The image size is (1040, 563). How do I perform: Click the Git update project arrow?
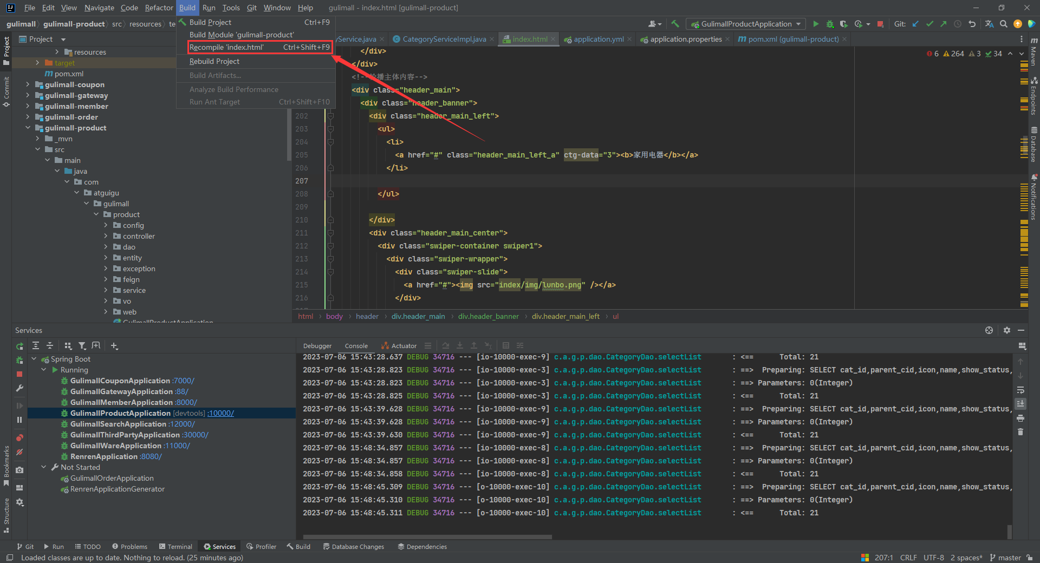915,24
